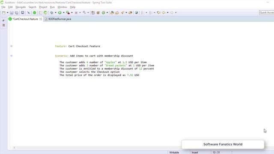274x154 pixels.
Task: Click the Open Task folder icon
Action: [117, 12]
